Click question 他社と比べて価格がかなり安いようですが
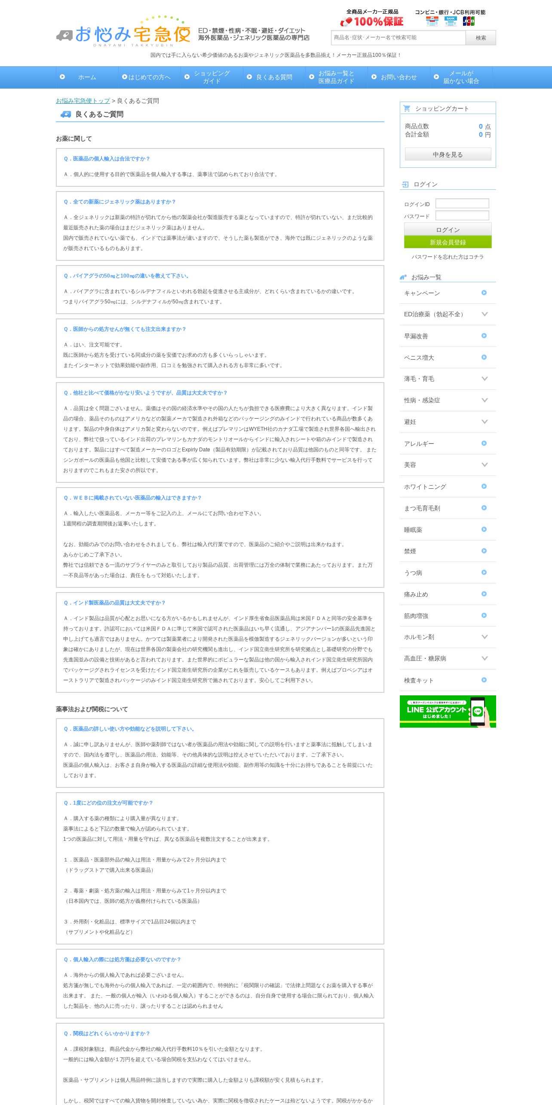 (x=145, y=393)
